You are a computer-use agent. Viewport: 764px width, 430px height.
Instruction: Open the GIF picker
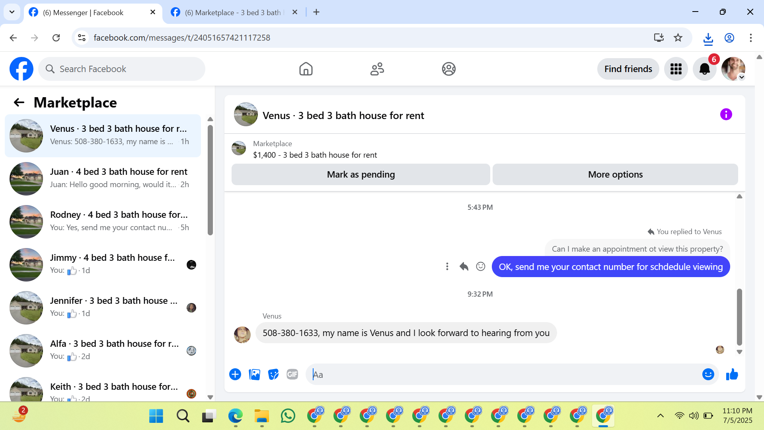pos(292,374)
